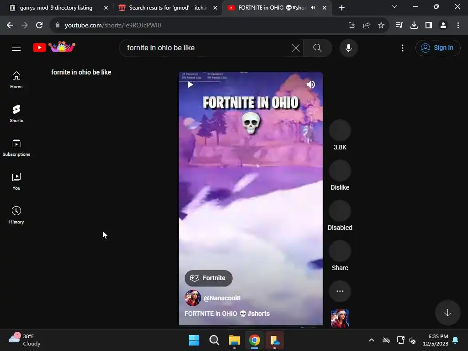Open the Chrome profile icon
This screenshot has height=351, width=468.
pos(443,26)
